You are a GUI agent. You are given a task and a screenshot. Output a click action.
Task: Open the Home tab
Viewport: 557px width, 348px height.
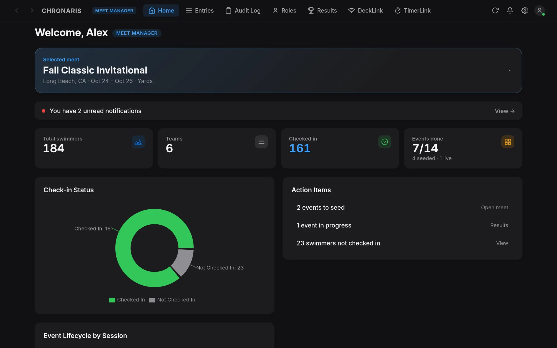tap(161, 11)
